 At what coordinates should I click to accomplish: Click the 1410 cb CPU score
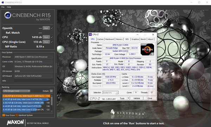point(37,37)
